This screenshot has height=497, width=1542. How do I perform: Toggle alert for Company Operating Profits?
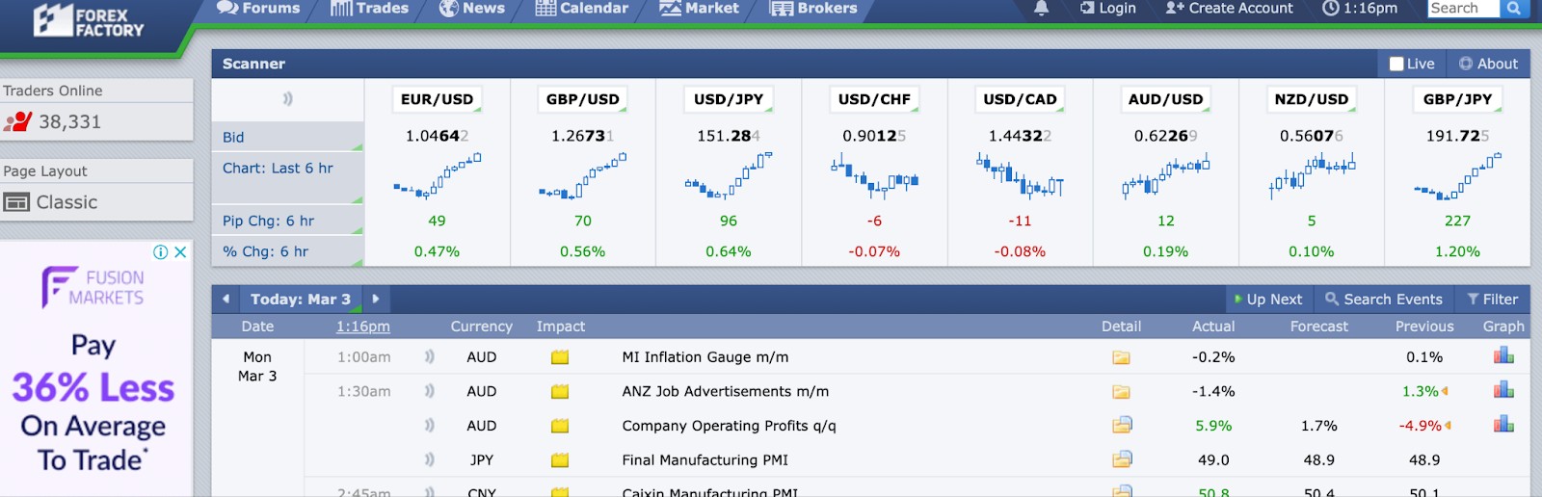430,426
